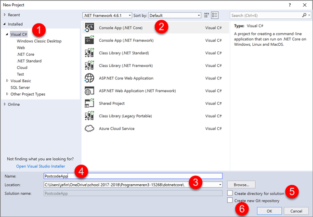This screenshot has height=217, width=313.
Task: Open the dialog help question mark
Action: [290, 5]
